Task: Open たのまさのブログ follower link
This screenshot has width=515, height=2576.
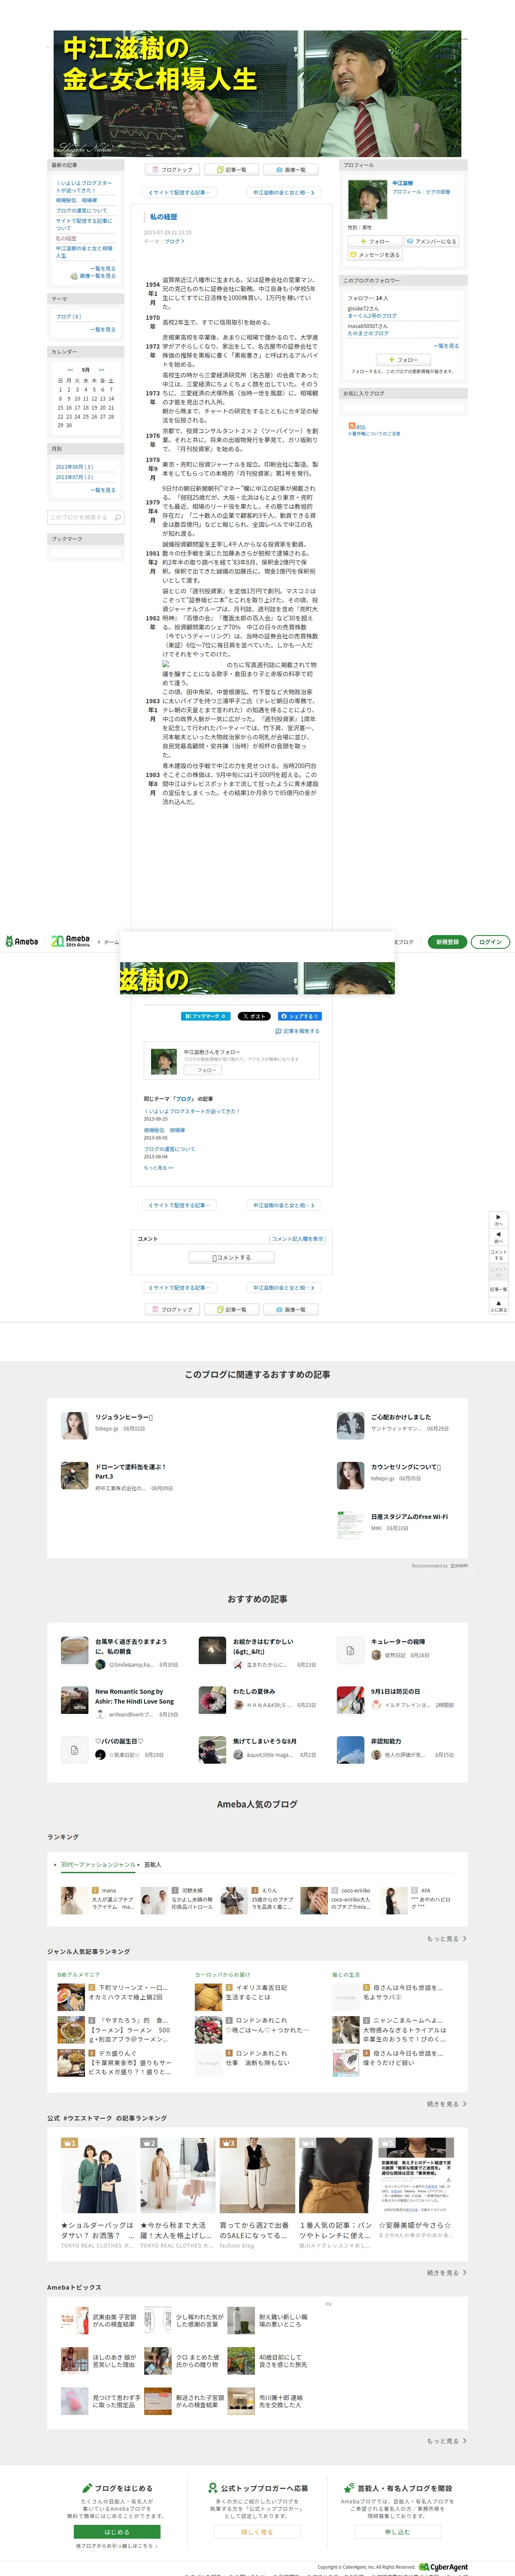Action: (367, 333)
